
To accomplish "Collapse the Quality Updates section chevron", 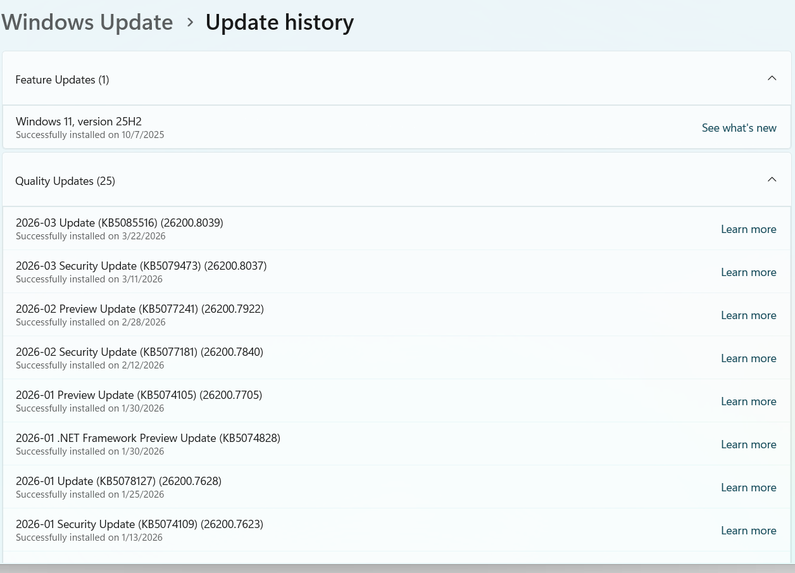I will click(x=772, y=180).
